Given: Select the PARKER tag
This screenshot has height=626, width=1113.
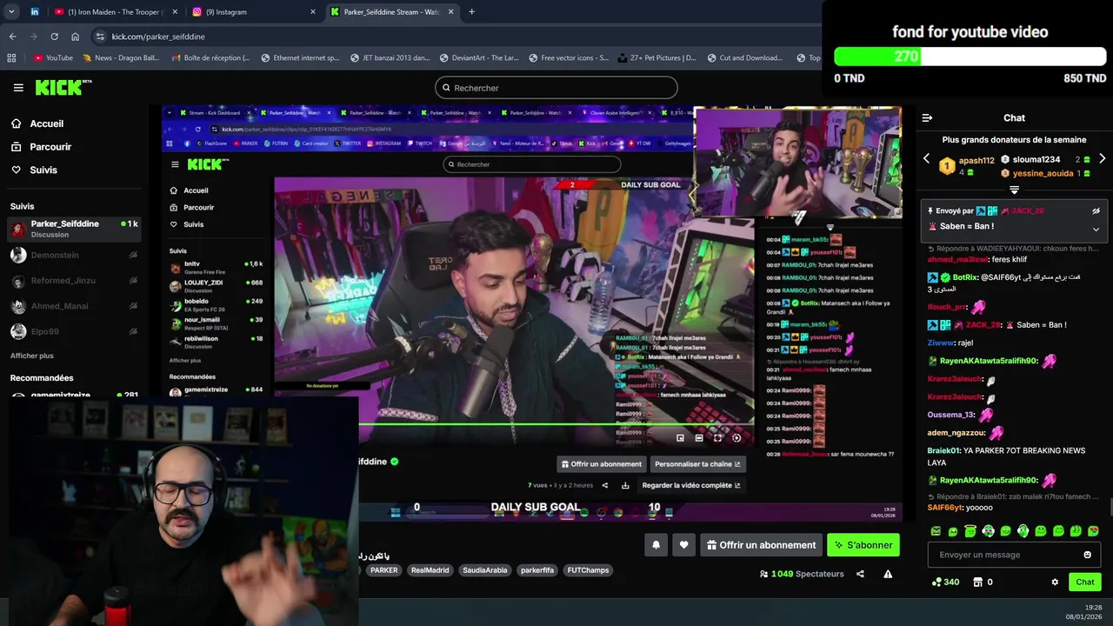Looking at the screenshot, I should [383, 570].
